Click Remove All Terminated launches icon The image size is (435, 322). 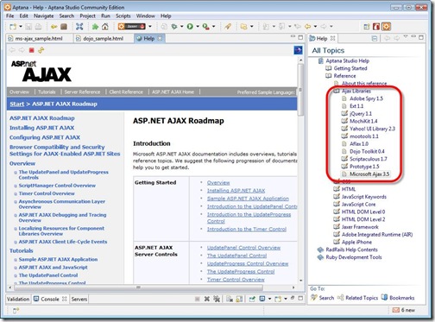[x=217, y=299]
